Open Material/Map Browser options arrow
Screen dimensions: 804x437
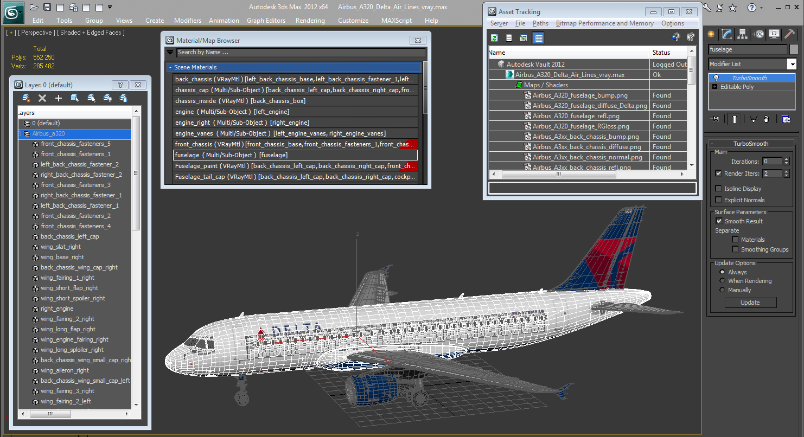point(170,53)
